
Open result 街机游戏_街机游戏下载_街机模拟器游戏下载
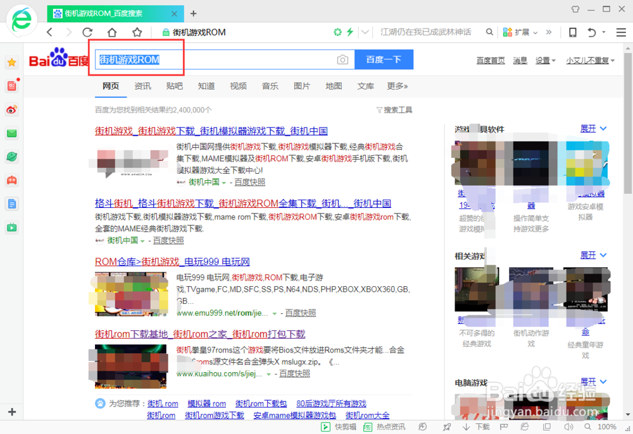point(211,131)
